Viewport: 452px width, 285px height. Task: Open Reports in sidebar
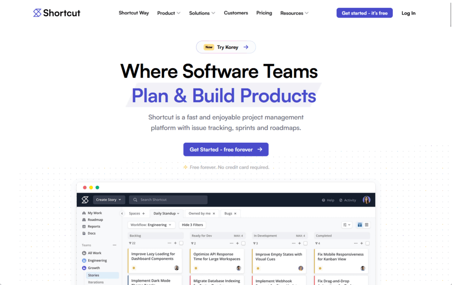[x=91, y=226]
